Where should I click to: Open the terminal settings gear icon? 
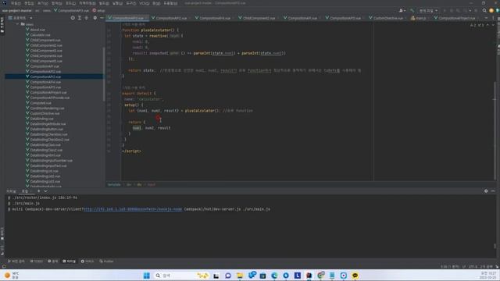[x=486, y=190]
